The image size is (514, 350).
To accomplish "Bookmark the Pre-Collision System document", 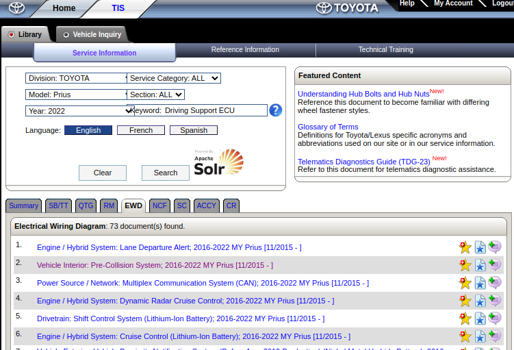I will pos(480,265).
